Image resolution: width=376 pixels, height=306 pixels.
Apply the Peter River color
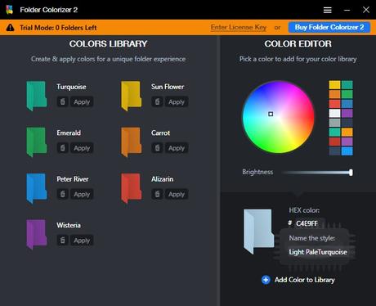click(82, 194)
